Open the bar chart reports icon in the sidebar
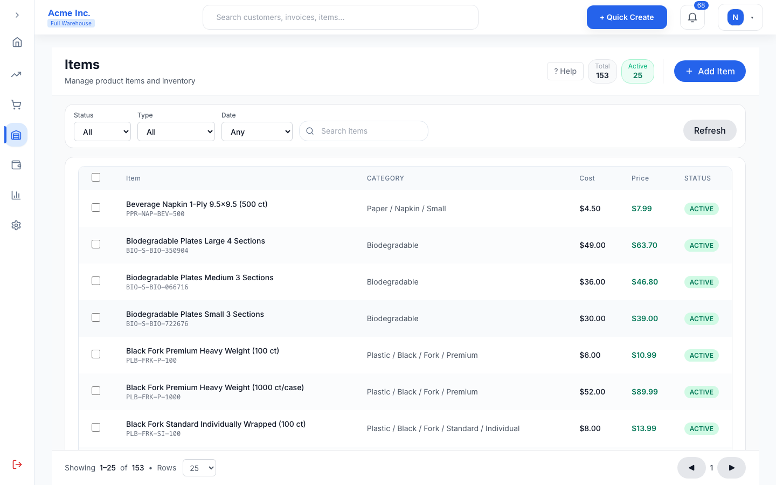Image resolution: width=776 pixels, height=485 pixels. [x=16, y=195]
